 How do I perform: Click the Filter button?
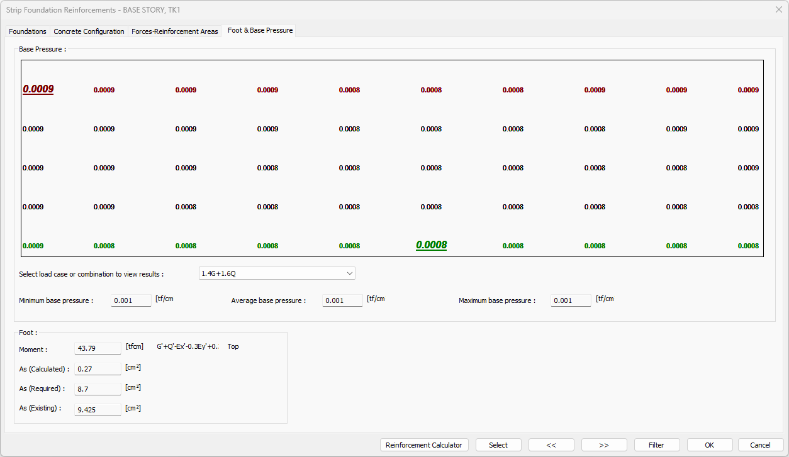[657, 445]
